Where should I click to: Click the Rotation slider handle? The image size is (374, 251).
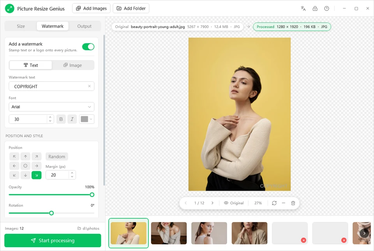pos(51,213)
